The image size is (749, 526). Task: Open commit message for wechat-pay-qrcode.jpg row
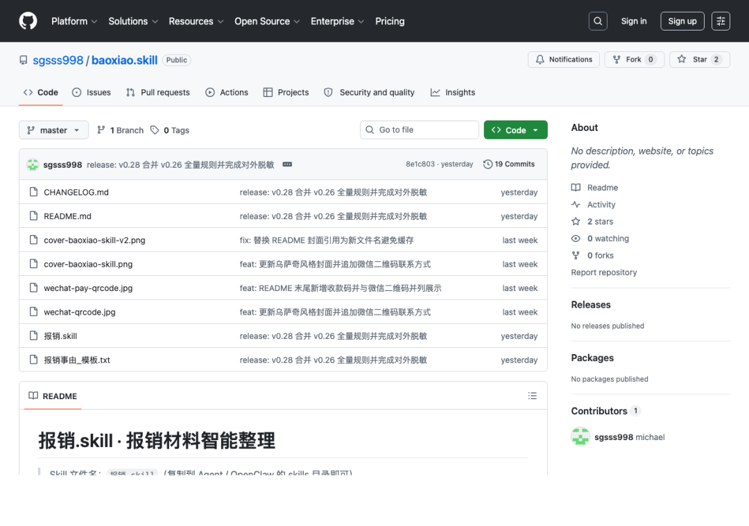[x=341, y=288]
